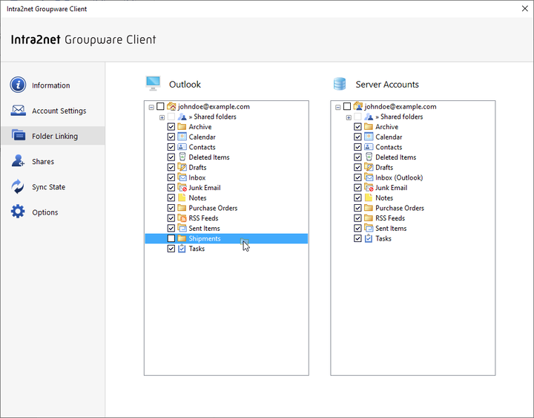Click the Outlook monitor icon
The image size is (534, 418).
pos(153,83)
